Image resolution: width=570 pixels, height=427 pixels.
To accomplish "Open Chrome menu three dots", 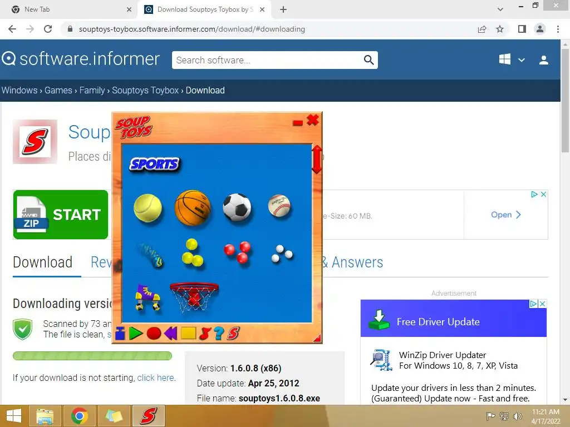I will tap(558, 29).
